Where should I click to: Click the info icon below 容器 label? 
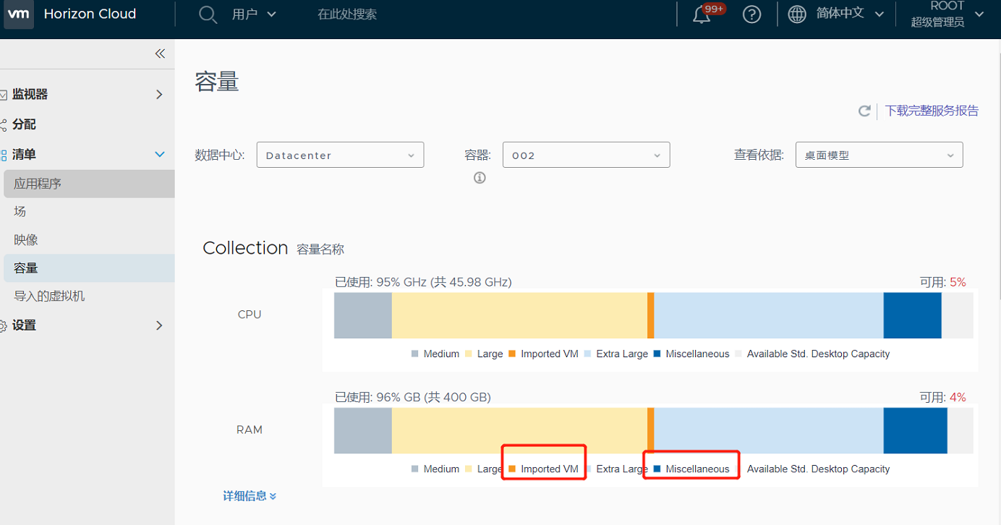click(480, 178)
